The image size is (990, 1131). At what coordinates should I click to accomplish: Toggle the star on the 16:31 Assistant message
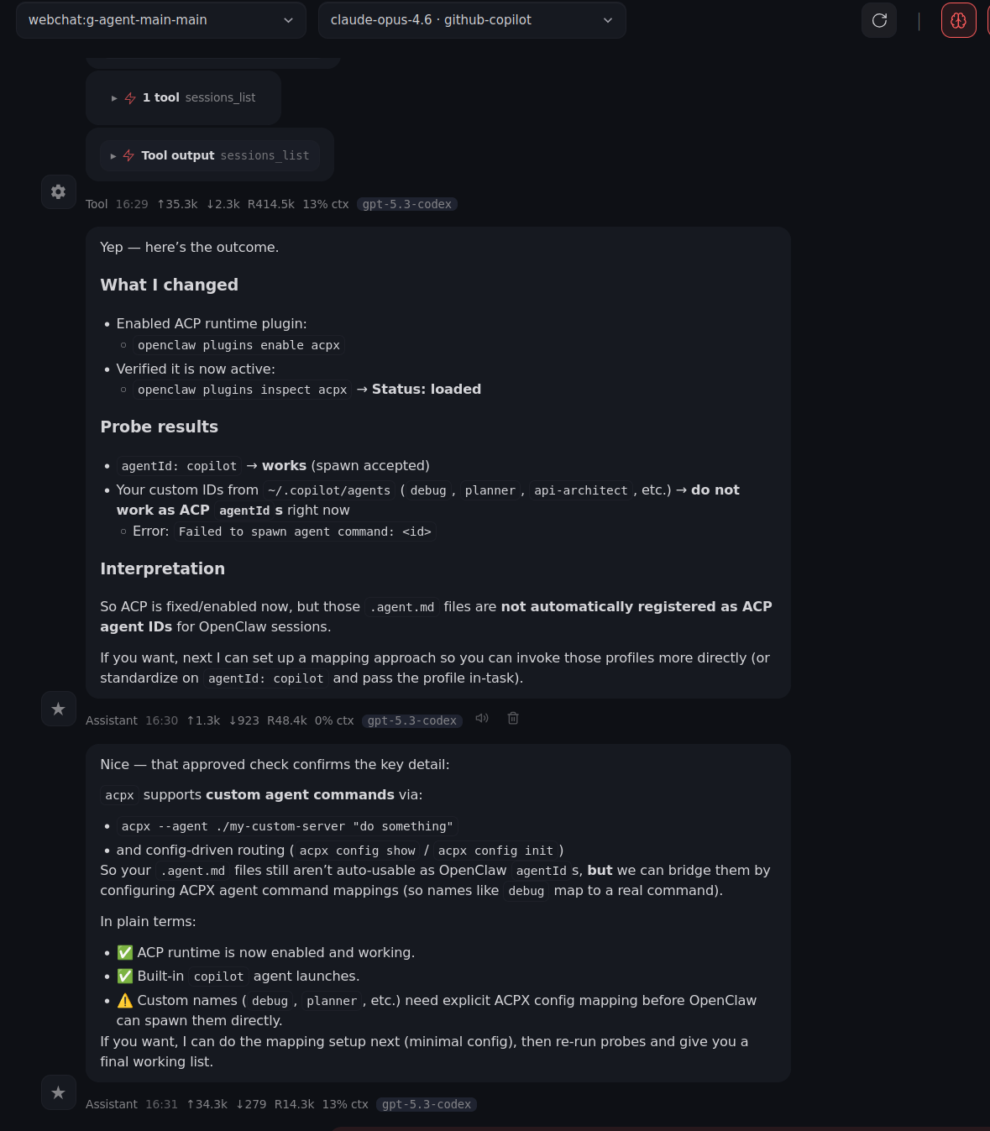point(58,1092)
